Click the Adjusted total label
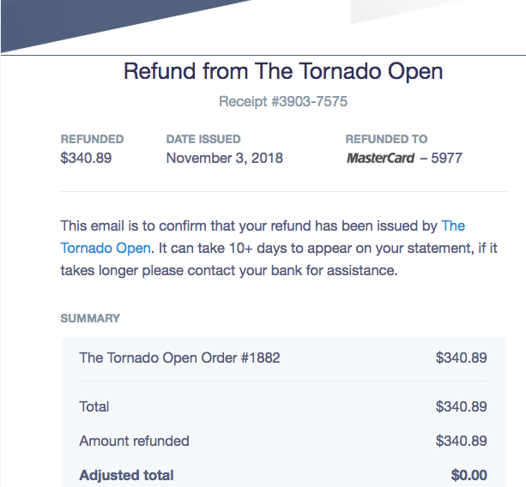Screen dimensions: 526x487 pos(126,475)
